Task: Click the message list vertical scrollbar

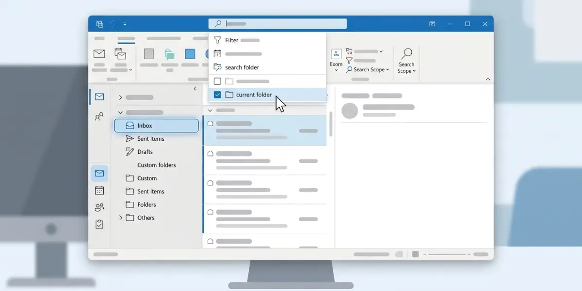Action: [x=331, y=124]
